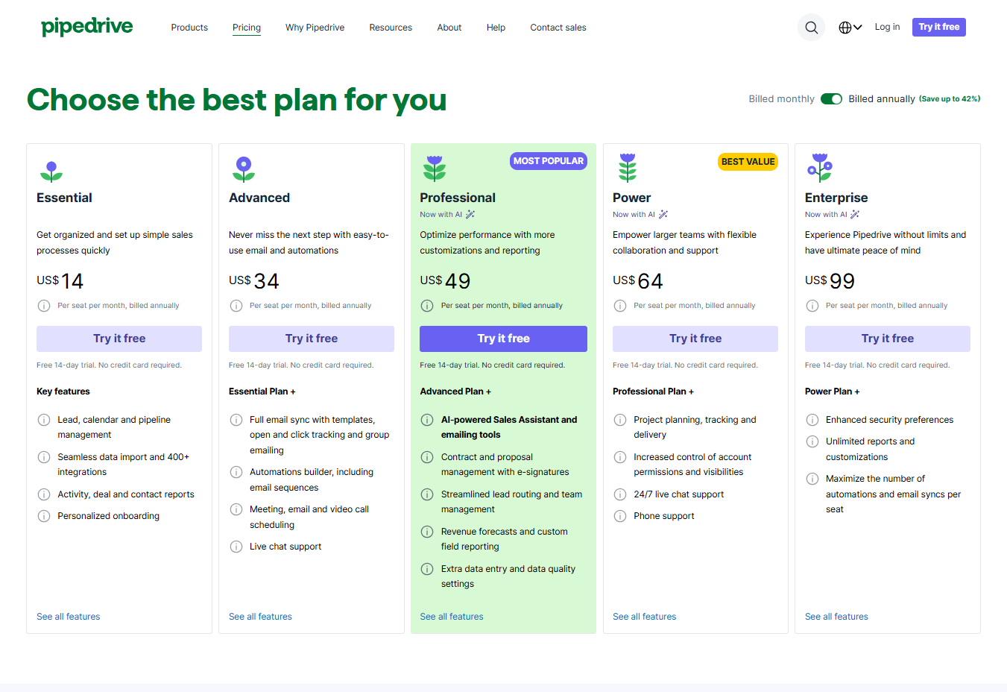Click header Try it free button

click(x=939, y=27)
